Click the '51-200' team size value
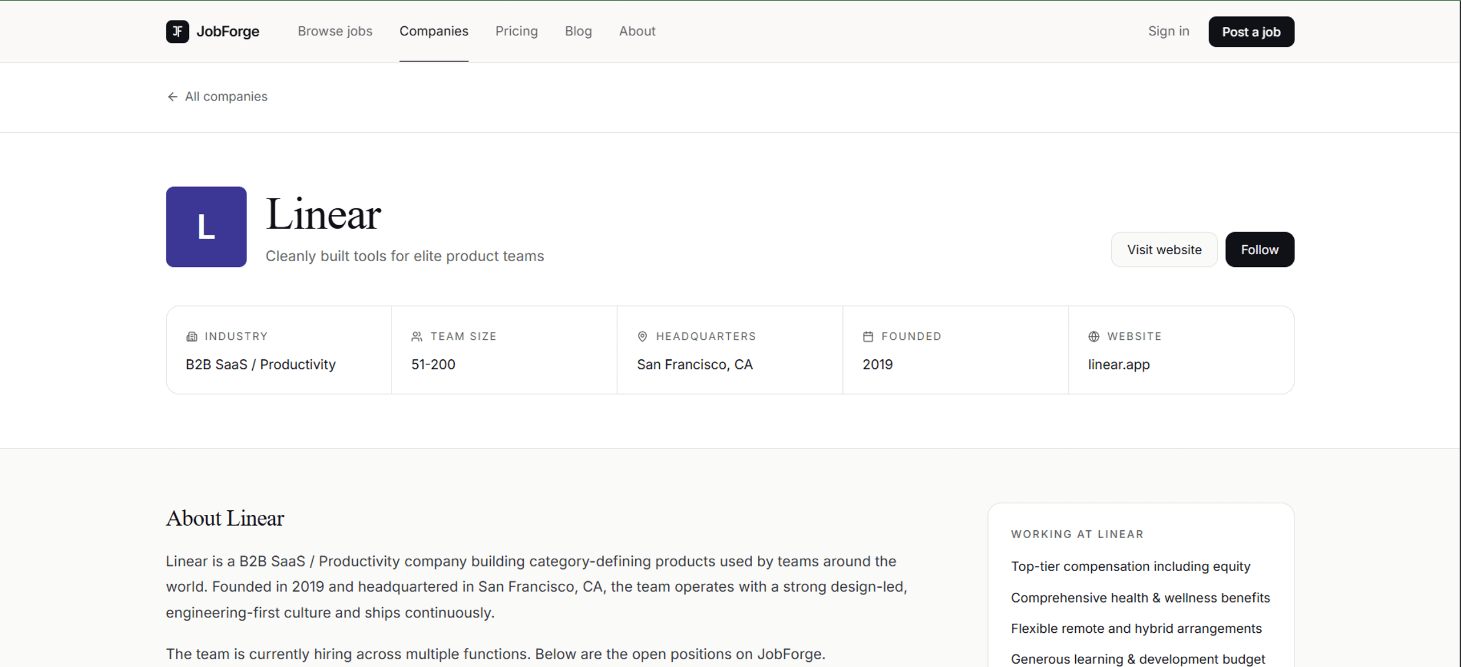Viewport: 1461px width, 667px height. [x=433, y=364]
